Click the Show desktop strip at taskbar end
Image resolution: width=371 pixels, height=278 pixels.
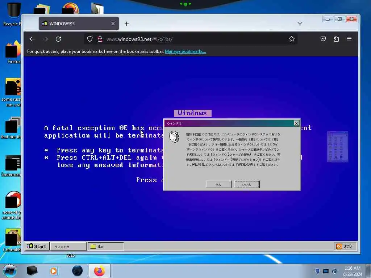(x=368, y=271)
